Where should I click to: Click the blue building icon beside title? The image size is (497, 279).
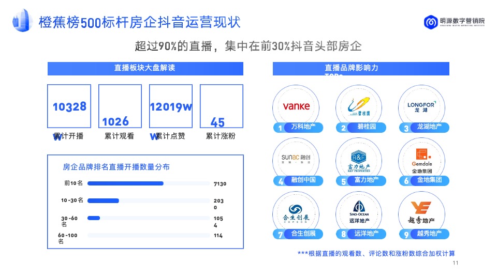tap(22, 21)
